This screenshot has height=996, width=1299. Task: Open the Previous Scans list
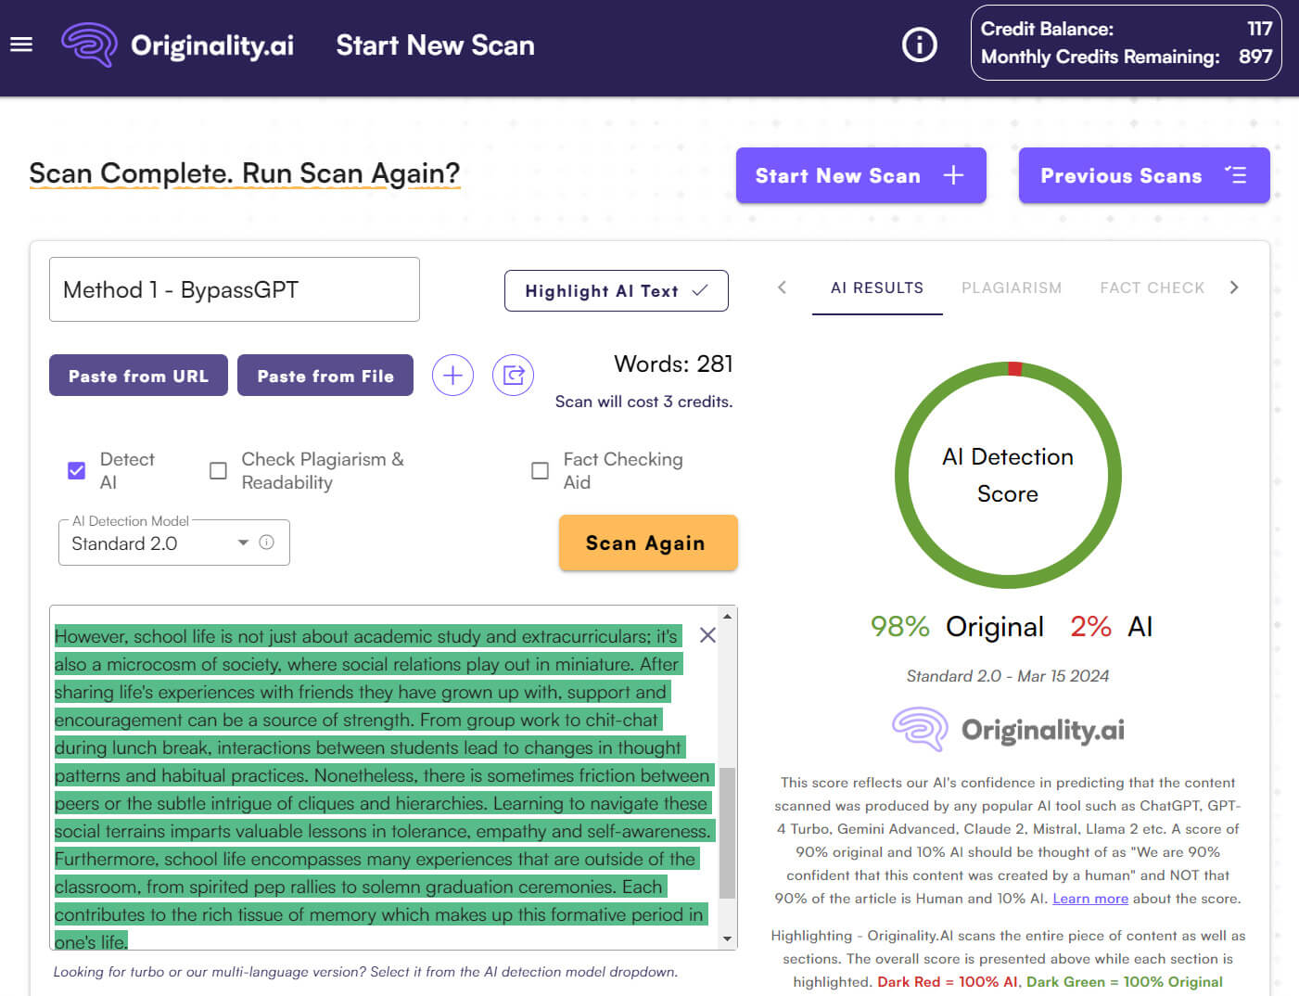1143,175
